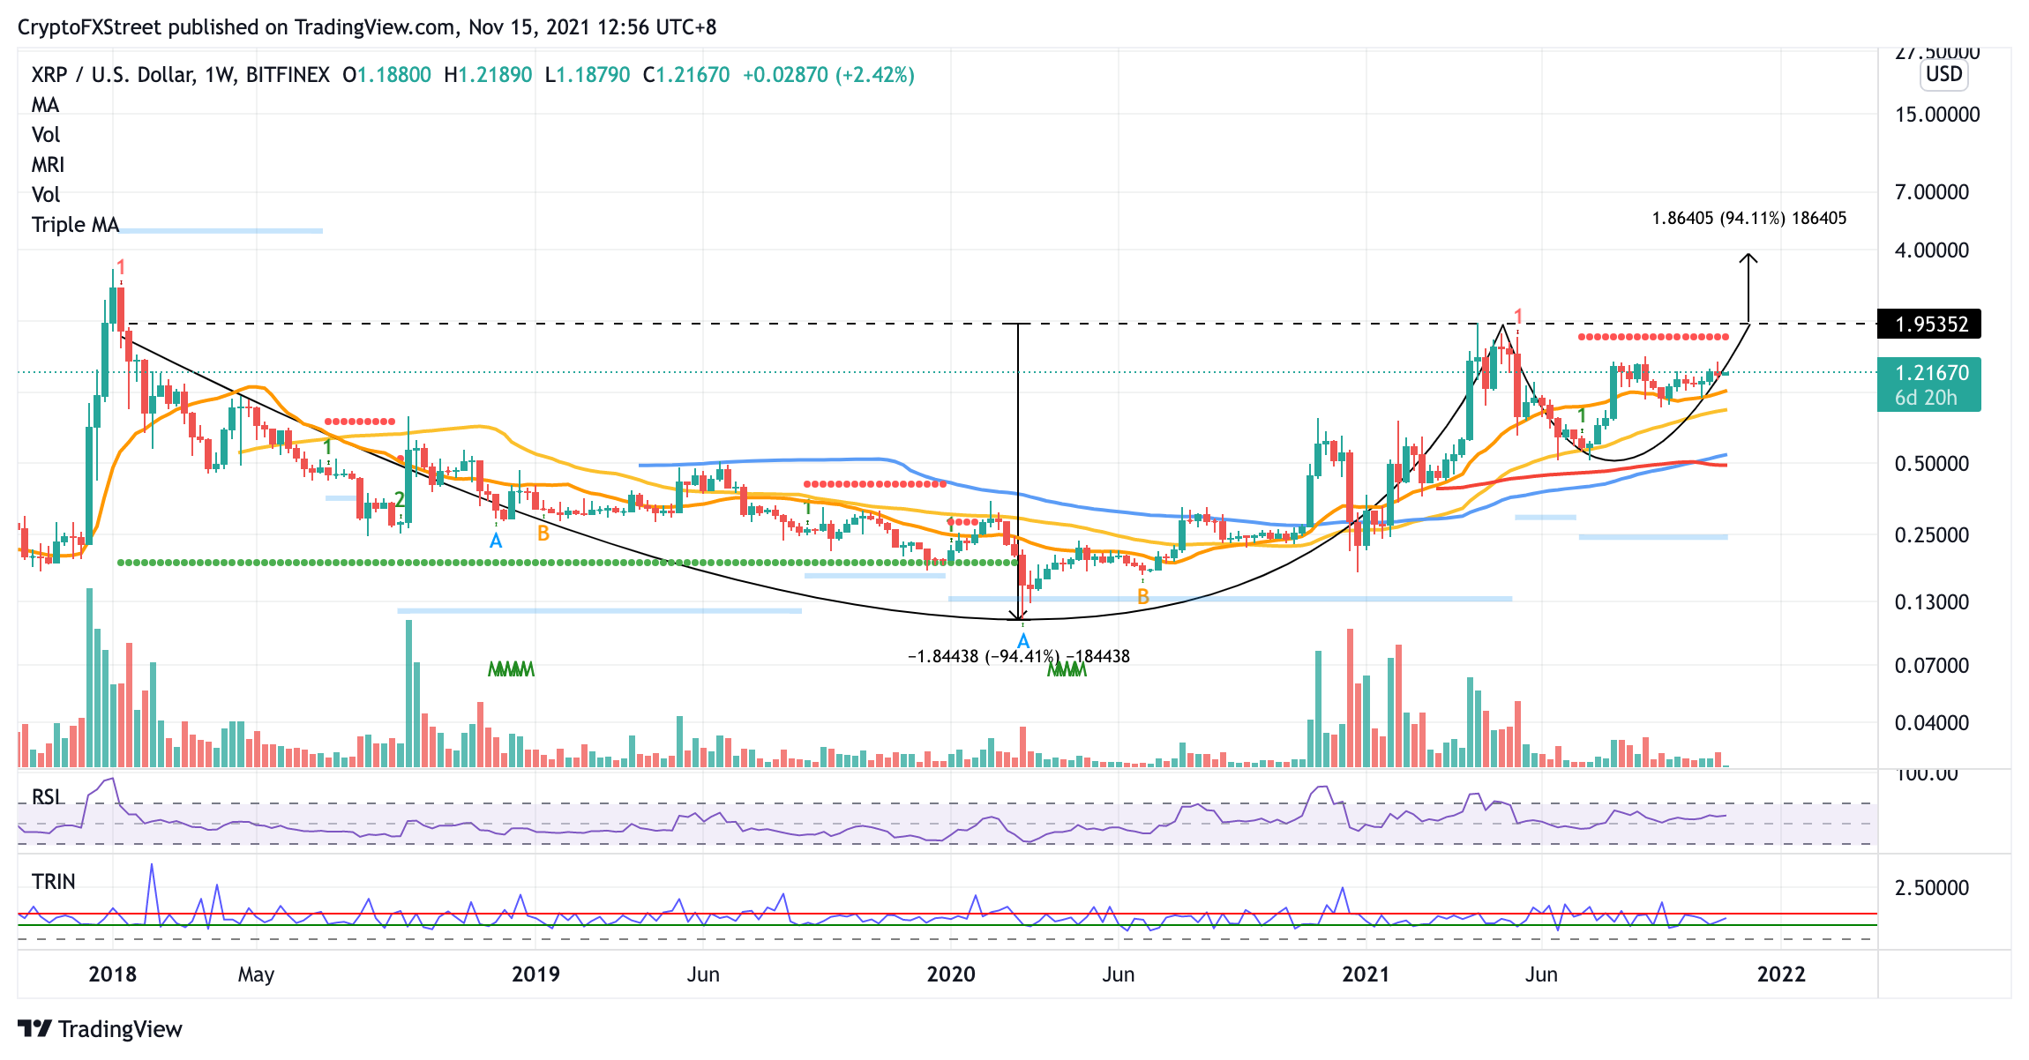Click the red 1 marker at 2021 peak
Screen dimensions: 2029x1060
pyautogui.click(x=1518, y=317)
